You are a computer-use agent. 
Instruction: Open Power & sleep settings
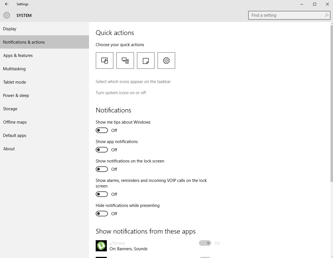coord(45,96)
